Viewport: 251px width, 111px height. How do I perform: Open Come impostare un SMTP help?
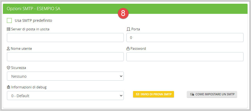212,94
